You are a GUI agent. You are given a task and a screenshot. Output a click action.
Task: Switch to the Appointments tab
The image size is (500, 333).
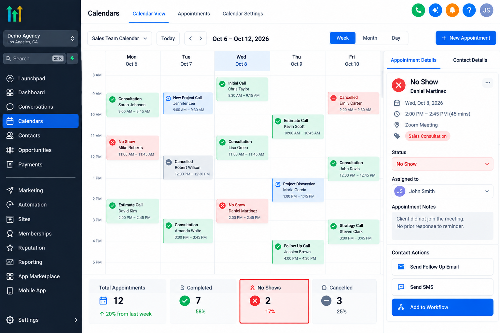(194, 14)
